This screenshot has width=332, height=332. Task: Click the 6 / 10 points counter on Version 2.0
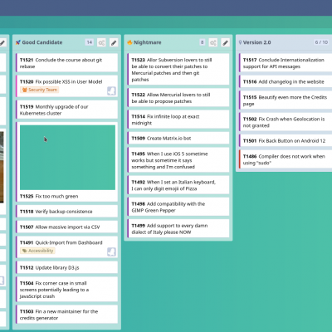pyautogui.click(x=321, y=42)
